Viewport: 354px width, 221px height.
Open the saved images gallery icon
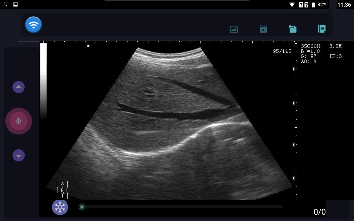234,29
